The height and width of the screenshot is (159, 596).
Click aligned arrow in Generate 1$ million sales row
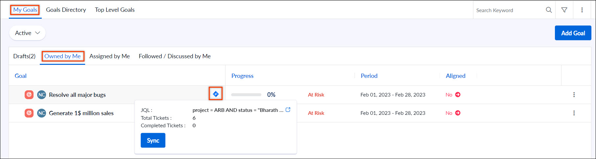458,113
